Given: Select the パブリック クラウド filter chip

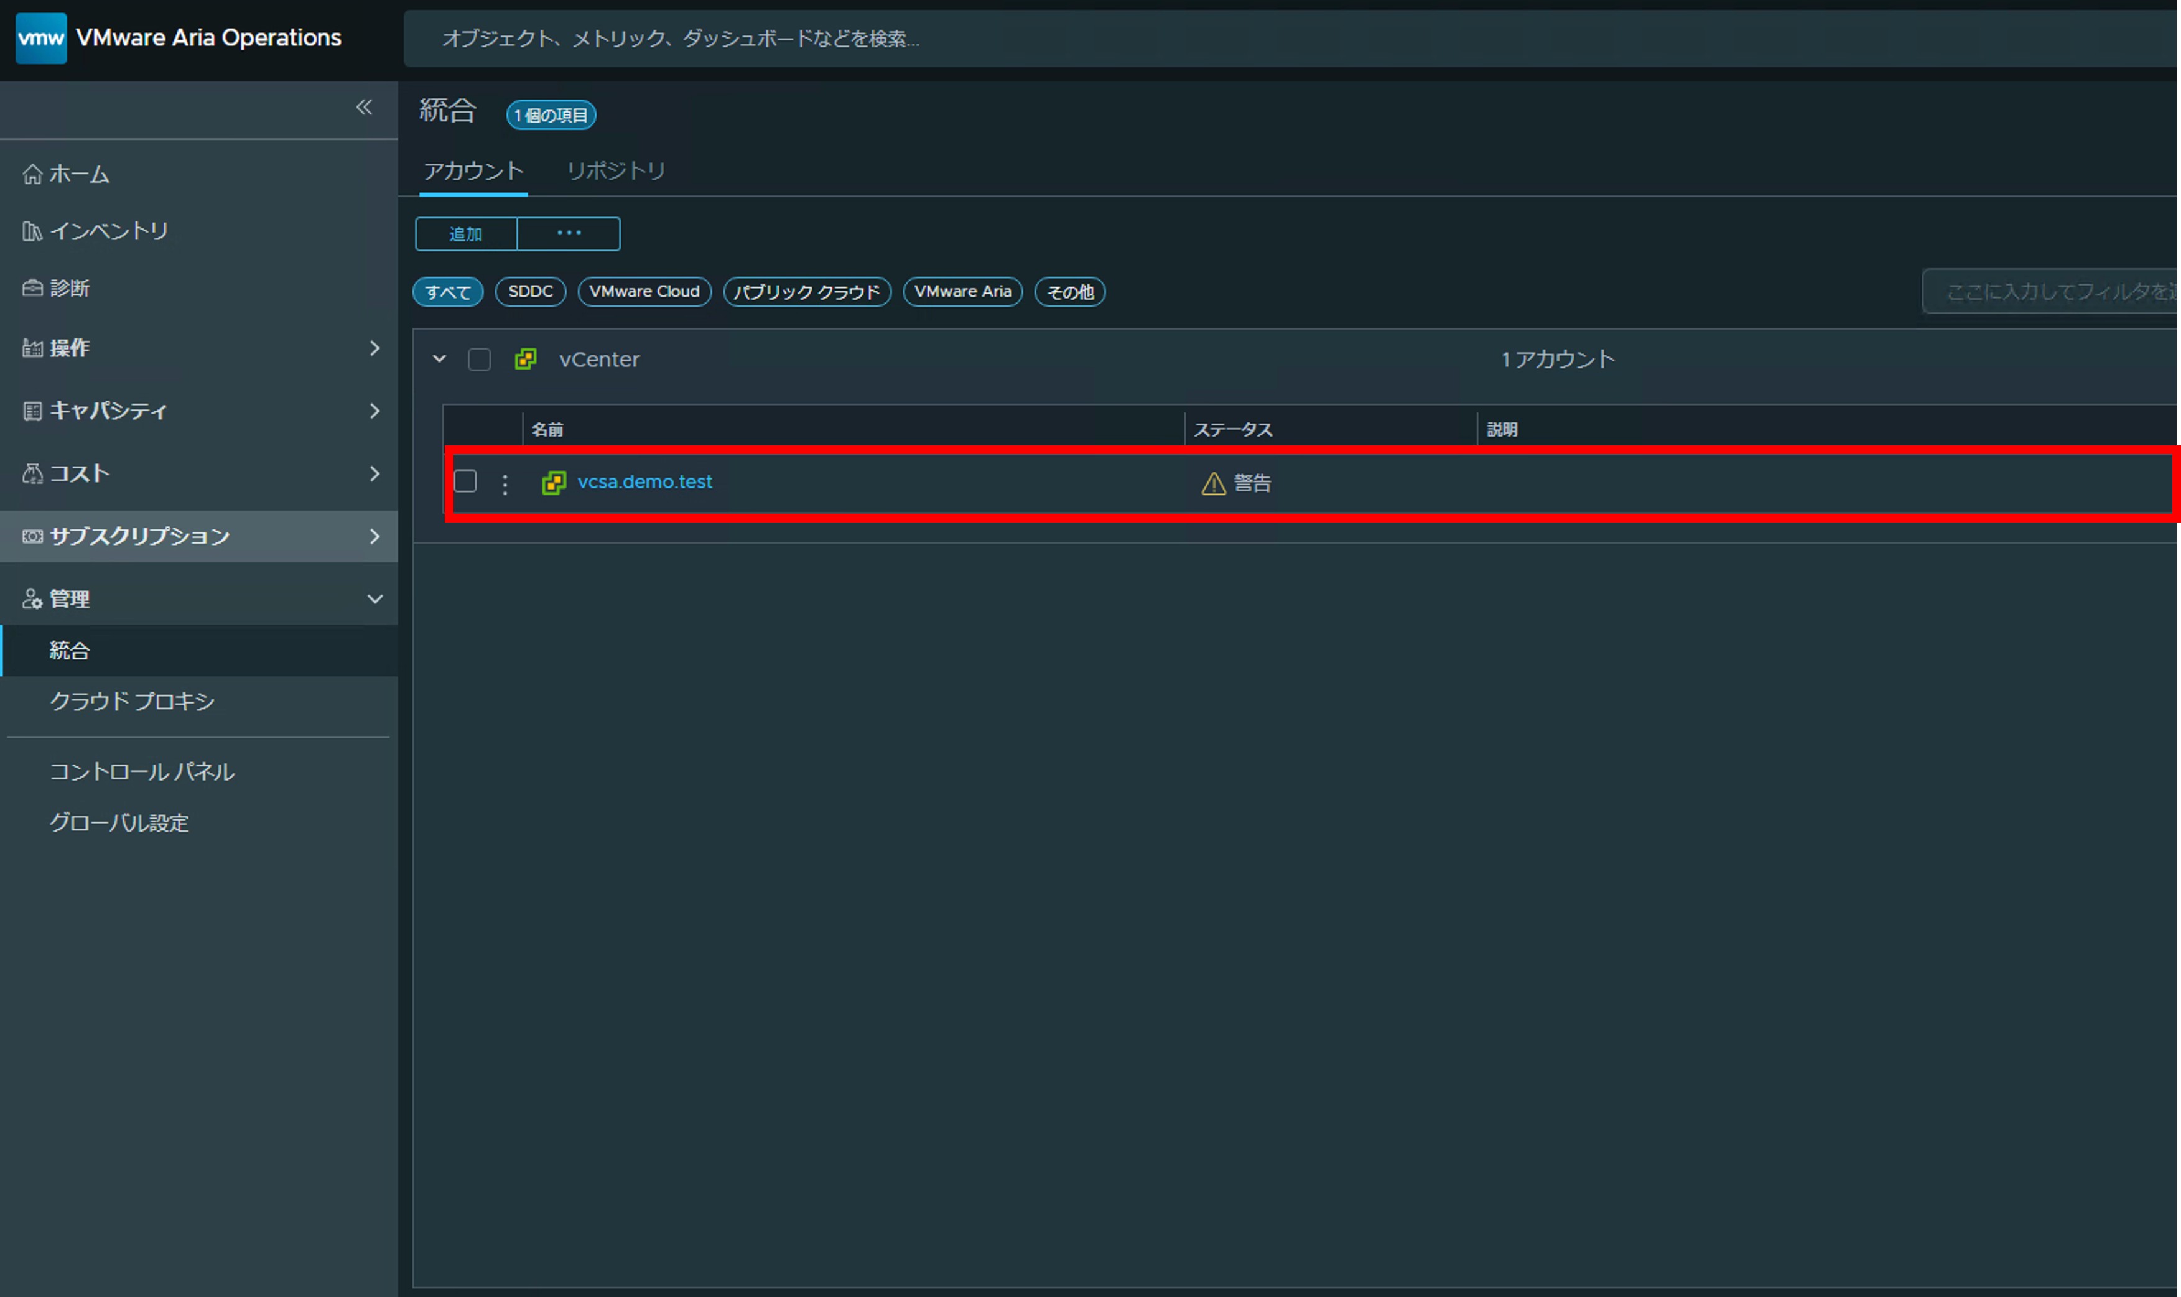Looking at the screenshot, I should click(806, 292).
